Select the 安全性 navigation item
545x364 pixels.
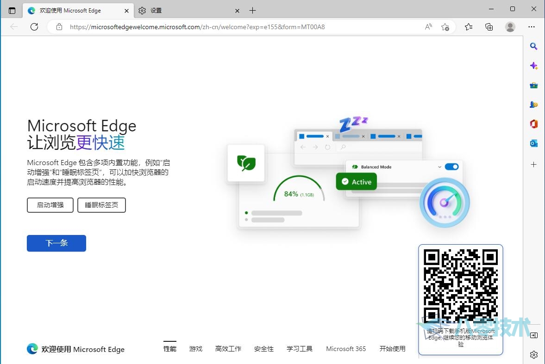tap(264, 348)
